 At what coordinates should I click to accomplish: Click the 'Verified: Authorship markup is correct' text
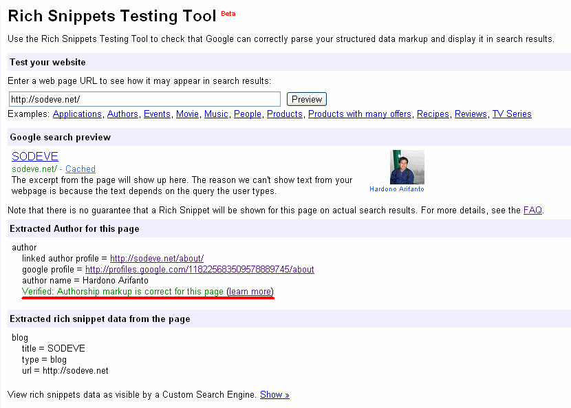pyautogui.click(x=122, y=292)
